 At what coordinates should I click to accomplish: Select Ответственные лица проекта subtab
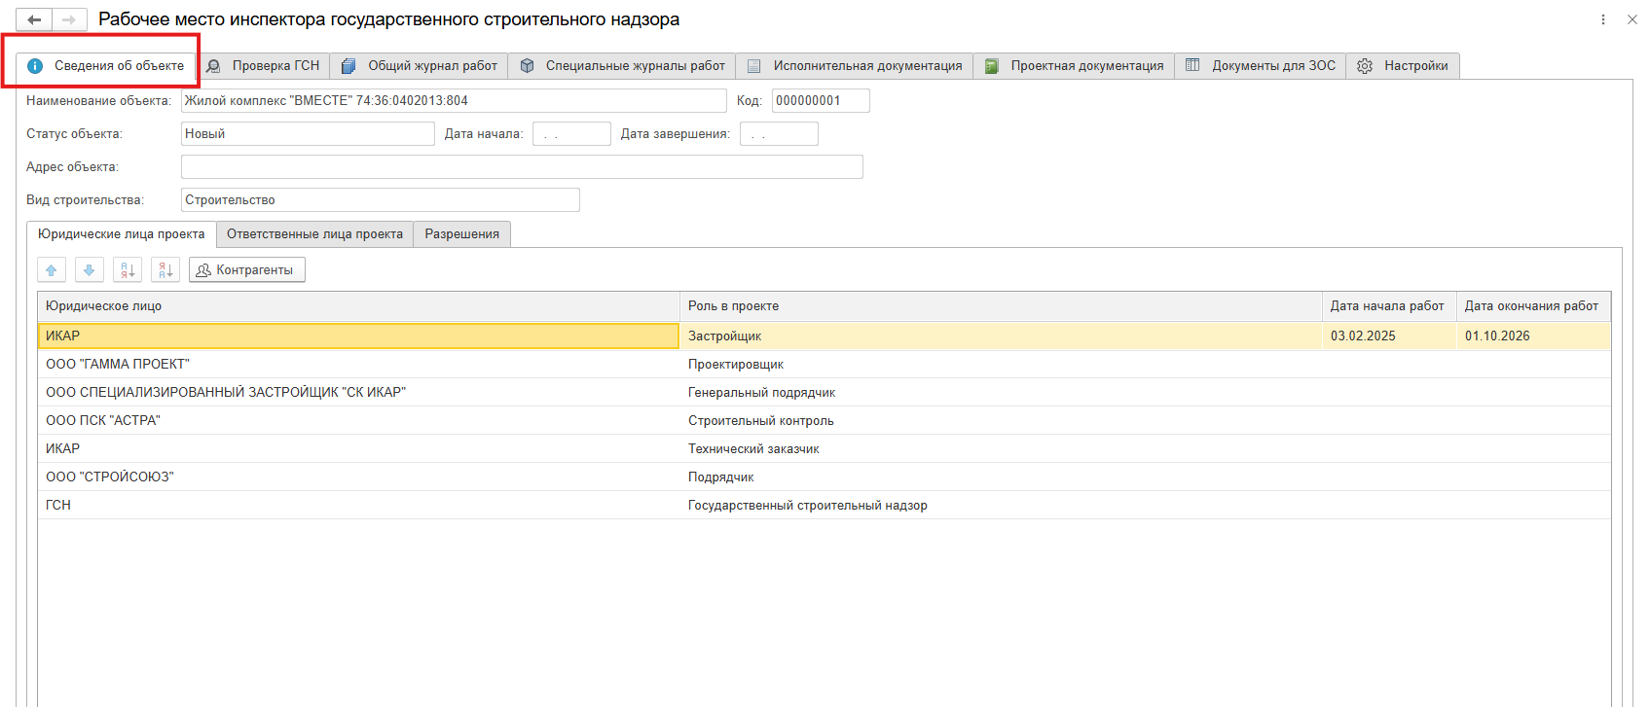coord(314,234)
